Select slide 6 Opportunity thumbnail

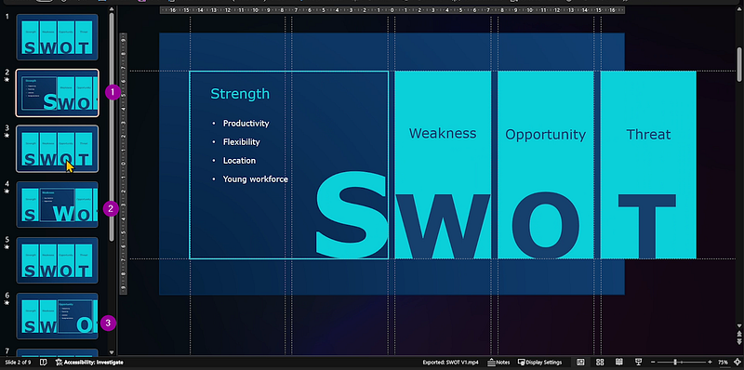pyautogui.click(x=58, y=316)
